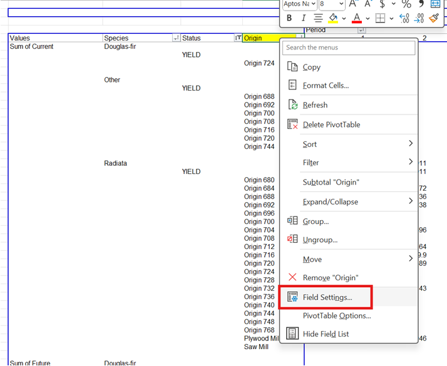
Task: Choose Ungroup... in the context menu
Action: [349, 240]
